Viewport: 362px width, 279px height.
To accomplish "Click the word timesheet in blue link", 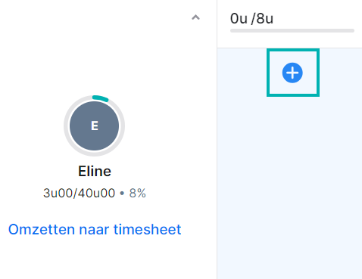I will 148,229.
